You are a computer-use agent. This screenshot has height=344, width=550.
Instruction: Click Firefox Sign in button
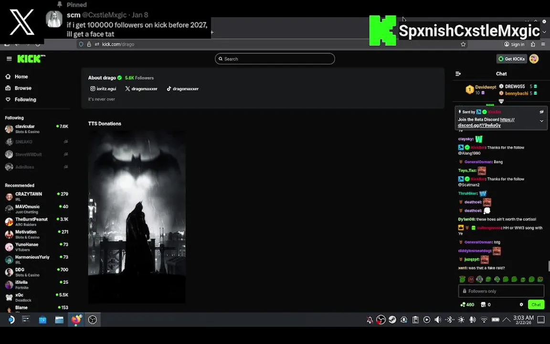point(514,44)
